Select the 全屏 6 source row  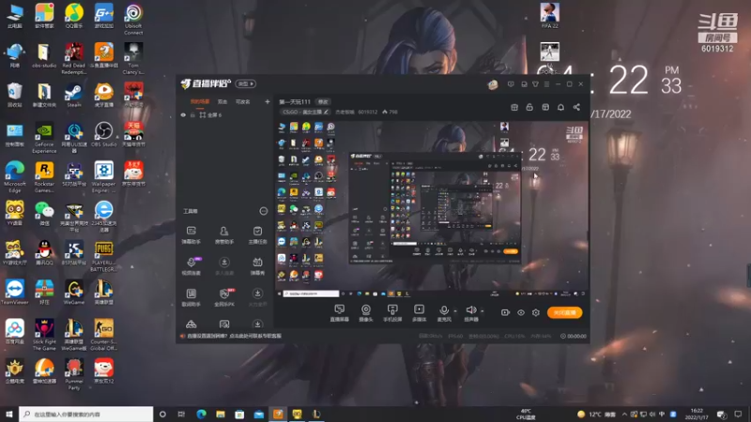click(x=224, y=114)
